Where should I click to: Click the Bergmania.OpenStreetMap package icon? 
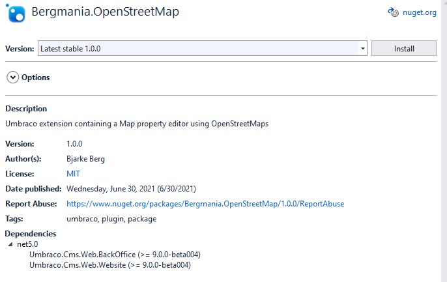click(16, 13)
